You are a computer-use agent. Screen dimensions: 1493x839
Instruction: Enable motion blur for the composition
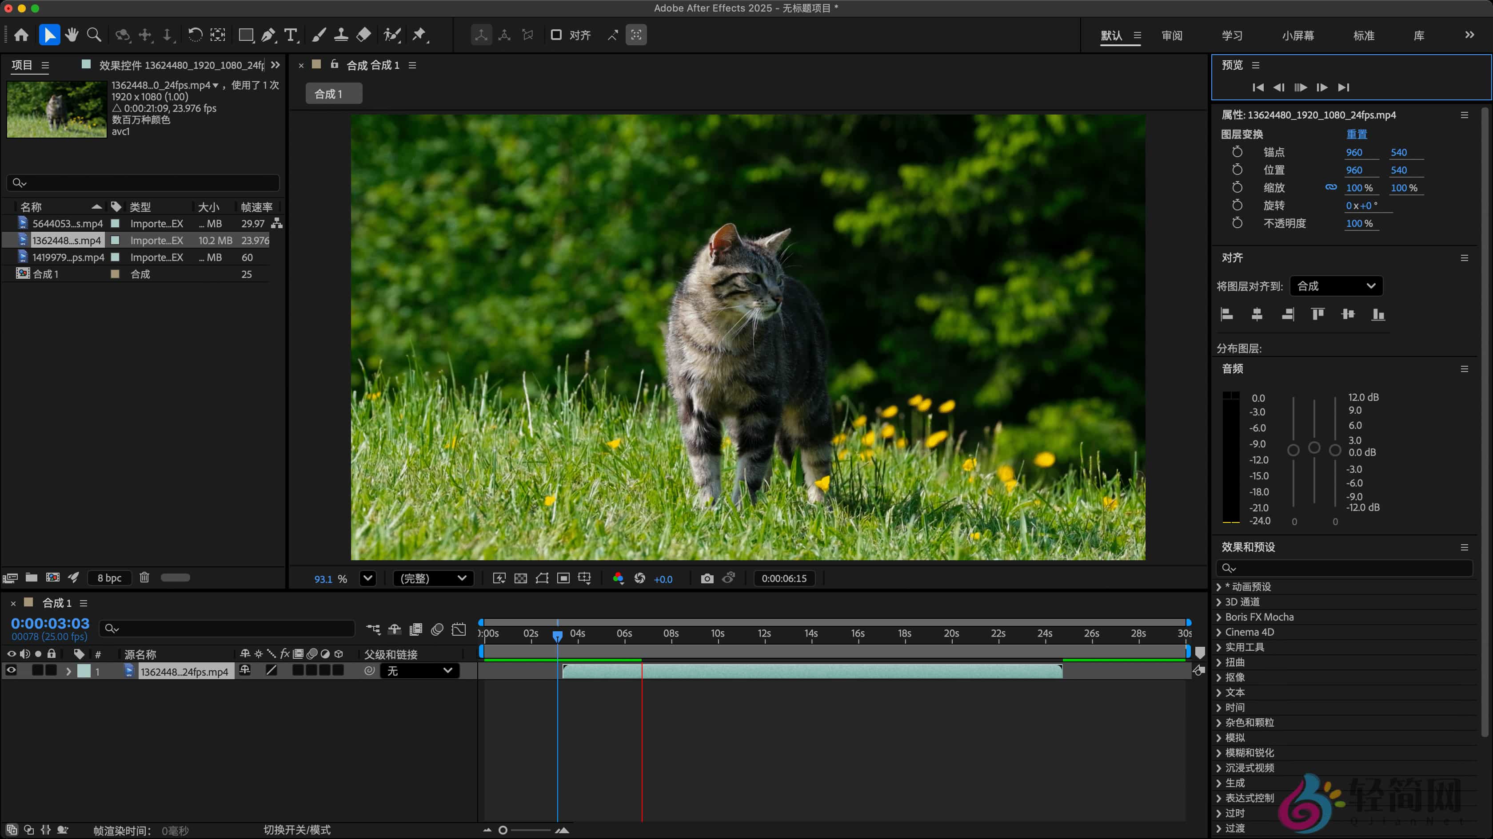tap(437, 629)
